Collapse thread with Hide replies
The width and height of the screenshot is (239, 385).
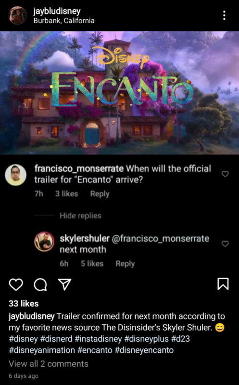click(x=80, y=216)
